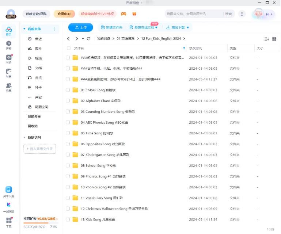
Task: Check the box for 13 Kids Song
Action: coord(68,219)
